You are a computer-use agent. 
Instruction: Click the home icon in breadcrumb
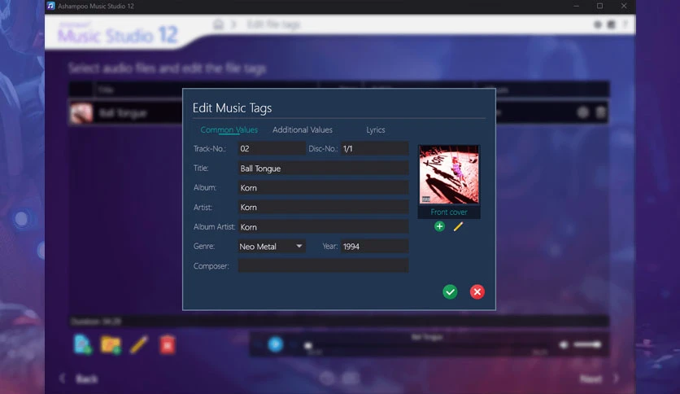[218, 24]
